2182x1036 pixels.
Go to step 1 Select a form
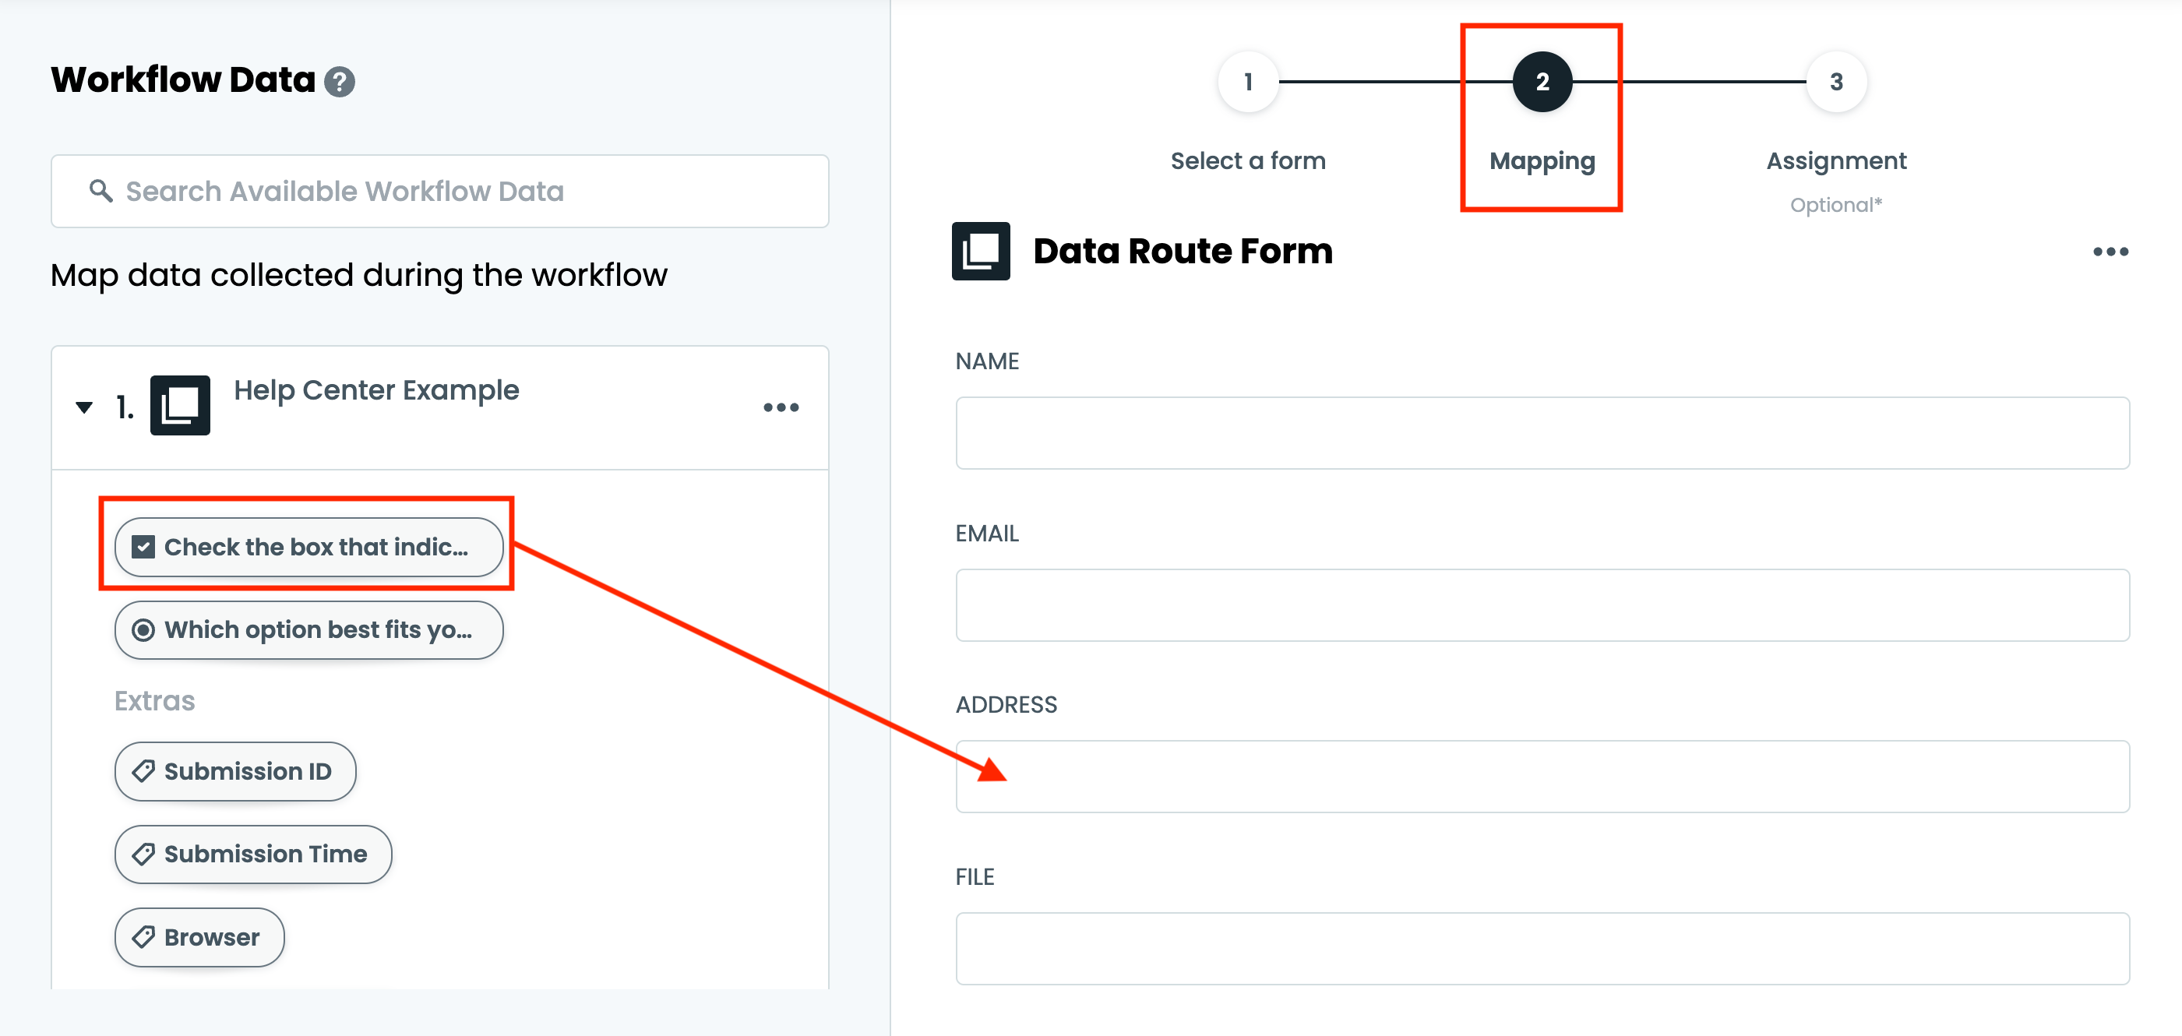pos(1248,82)
